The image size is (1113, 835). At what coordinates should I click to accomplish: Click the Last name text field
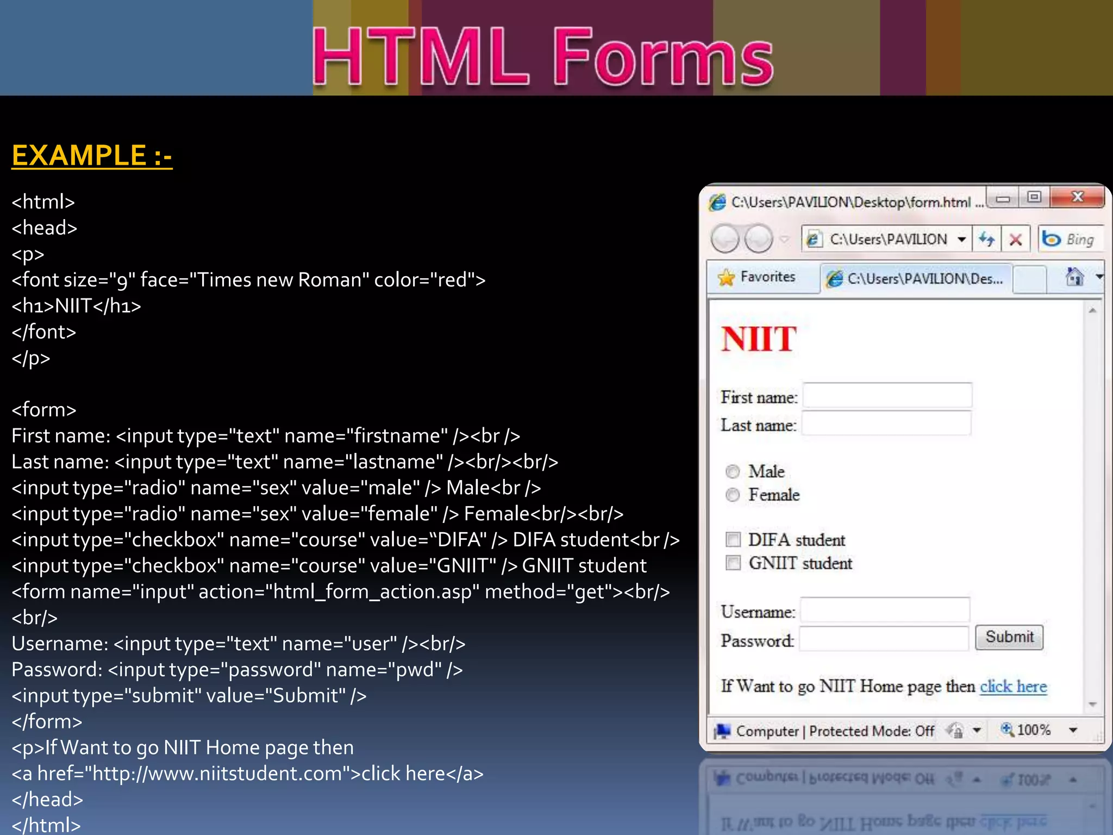click(x=886, y=423)
